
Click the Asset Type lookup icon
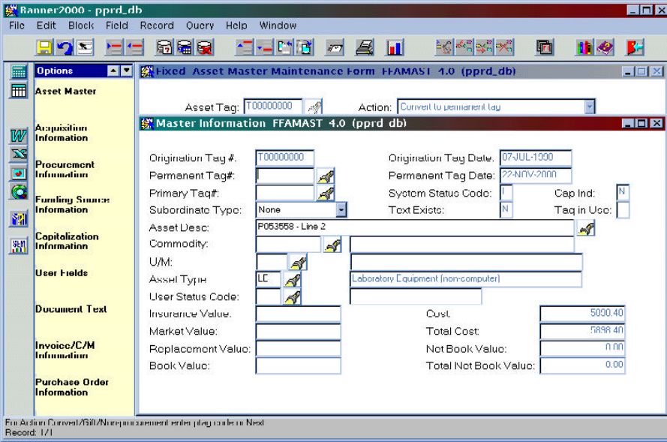coord(293,279)
